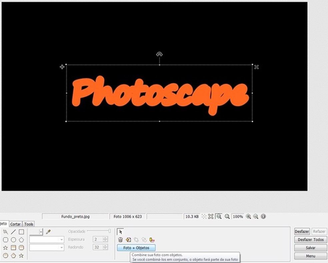
Task: Click the Opacidade slider handle
Action: click(109, 231)
